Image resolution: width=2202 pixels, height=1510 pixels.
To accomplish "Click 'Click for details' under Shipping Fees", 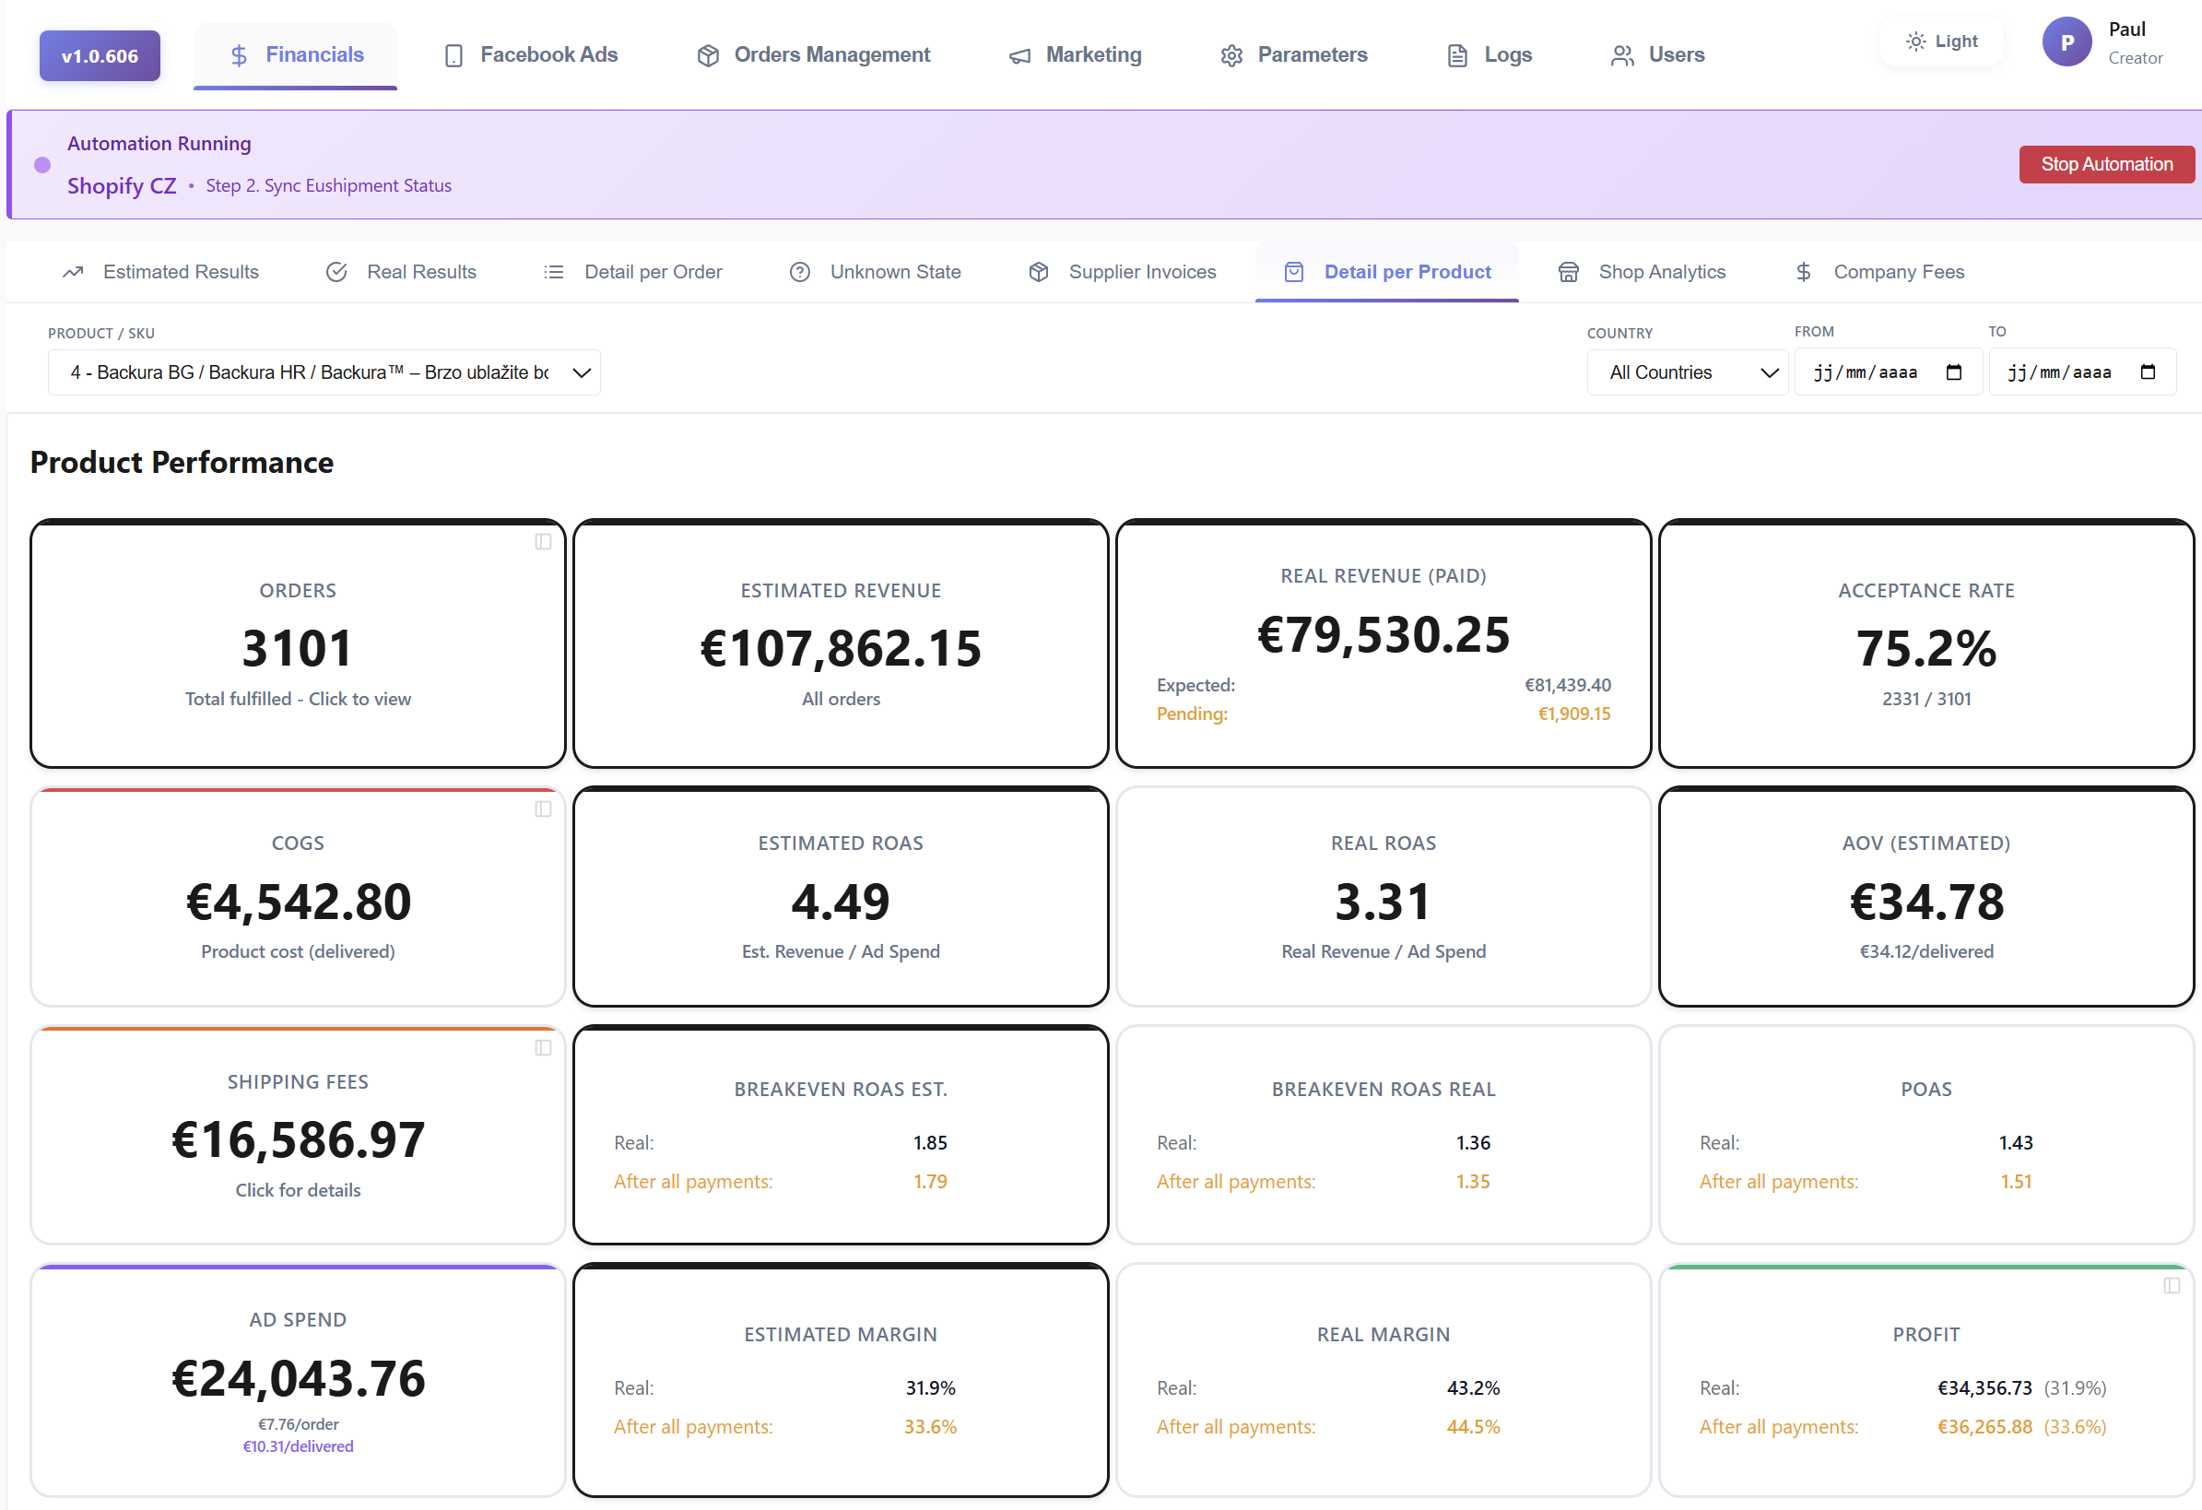I will 298,1189.
